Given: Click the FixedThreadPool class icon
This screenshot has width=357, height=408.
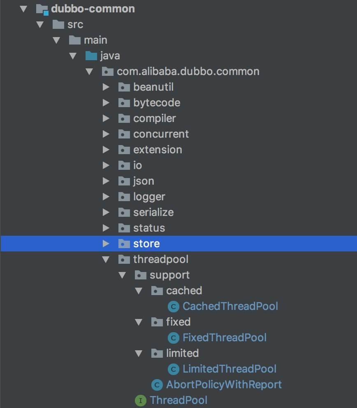Looking at the screenshot, I should 174,338.
